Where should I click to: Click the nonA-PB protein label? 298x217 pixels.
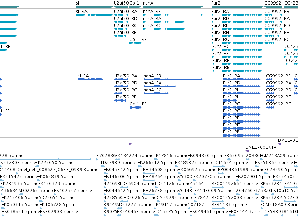152,76
